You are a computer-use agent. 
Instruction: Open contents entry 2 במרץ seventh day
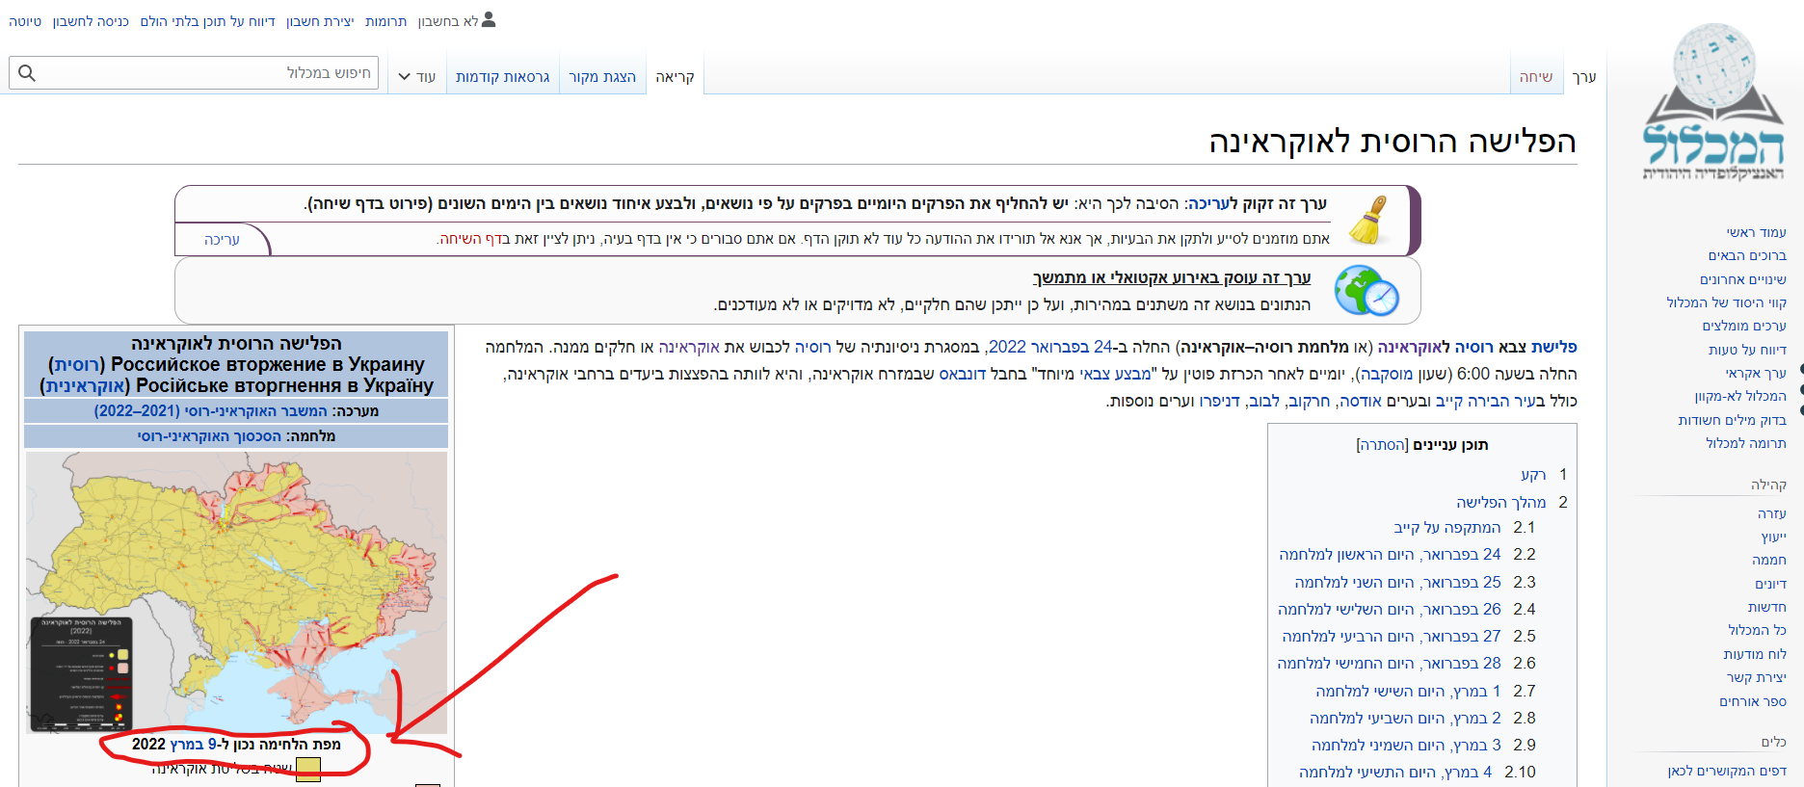[x=1405, y=718]
